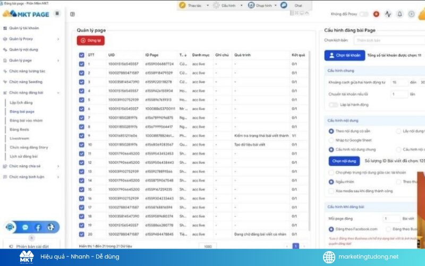Open the Cấu hình dropdown arrow in toolbar

(x=241, y=5)
